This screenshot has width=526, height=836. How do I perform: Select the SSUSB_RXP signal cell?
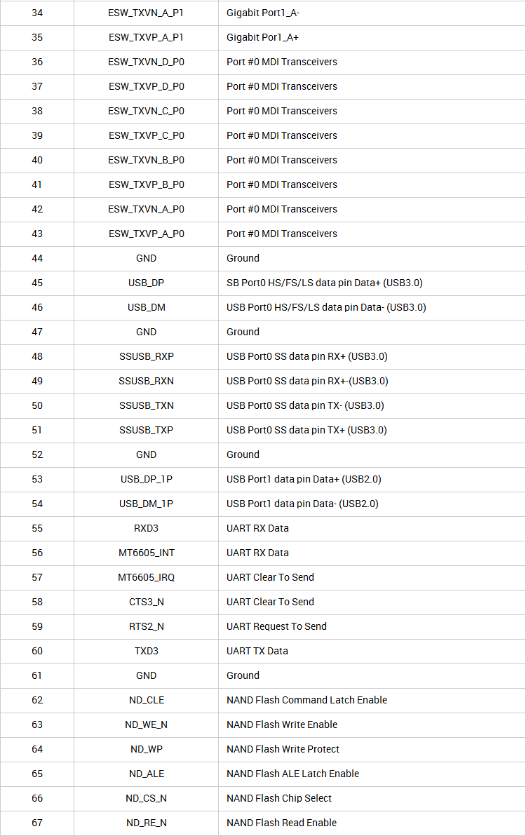point(146,357)
